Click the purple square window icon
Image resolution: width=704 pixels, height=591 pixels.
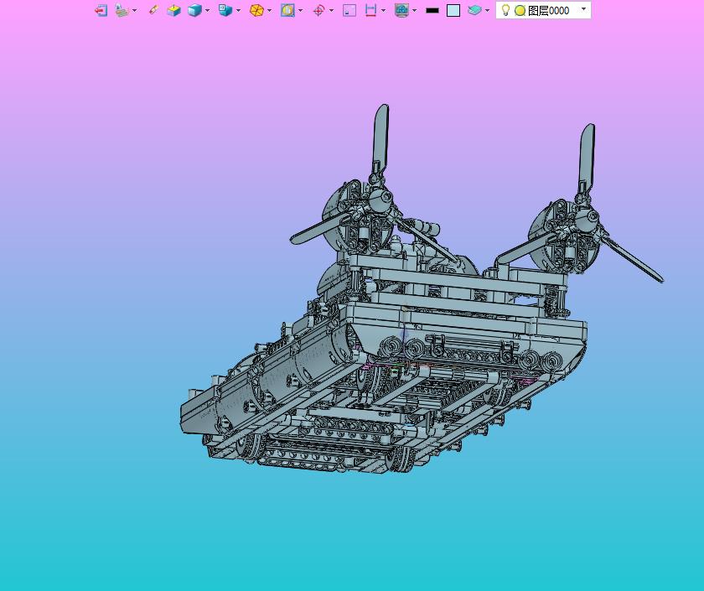pyautogui.click(x=349, y=10)
